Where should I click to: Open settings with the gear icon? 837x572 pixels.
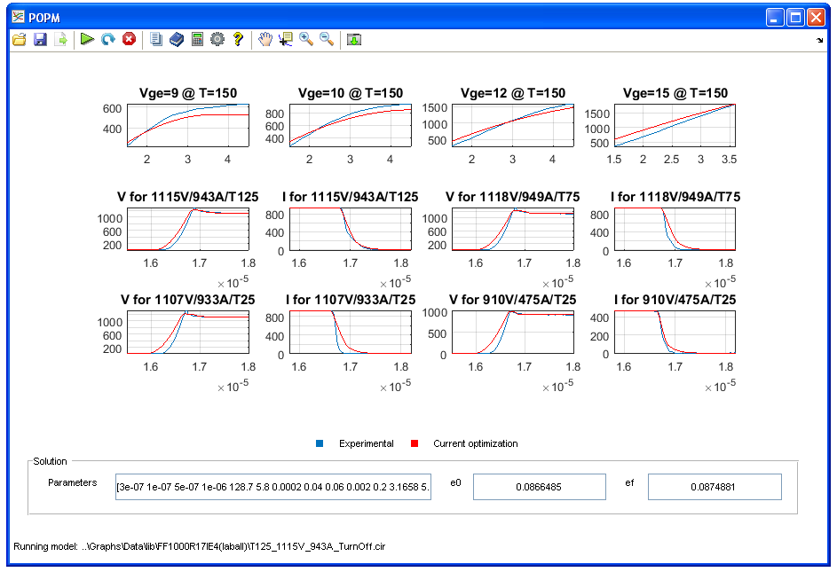tap(217, 40)
